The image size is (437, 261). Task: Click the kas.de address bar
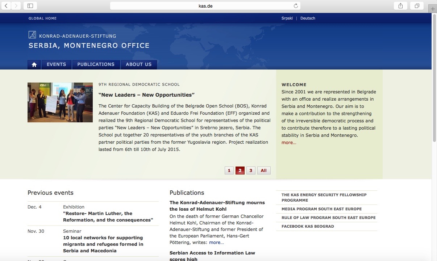coord(205,6)
